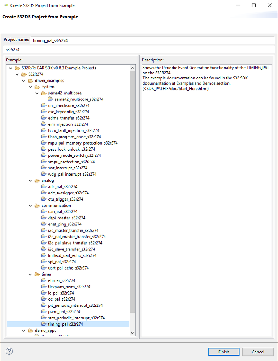Screen dimensions: 278x361
Task: Collapse the analog folder
Action: [30, 181]
